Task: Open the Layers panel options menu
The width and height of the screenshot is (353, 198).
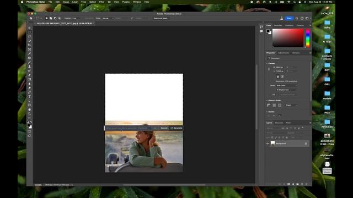Action: click(x=310, y=123)
